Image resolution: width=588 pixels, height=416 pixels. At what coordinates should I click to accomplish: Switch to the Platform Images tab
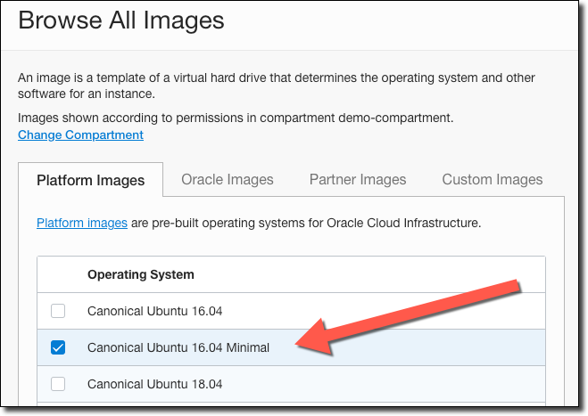[x=90, y=180]
